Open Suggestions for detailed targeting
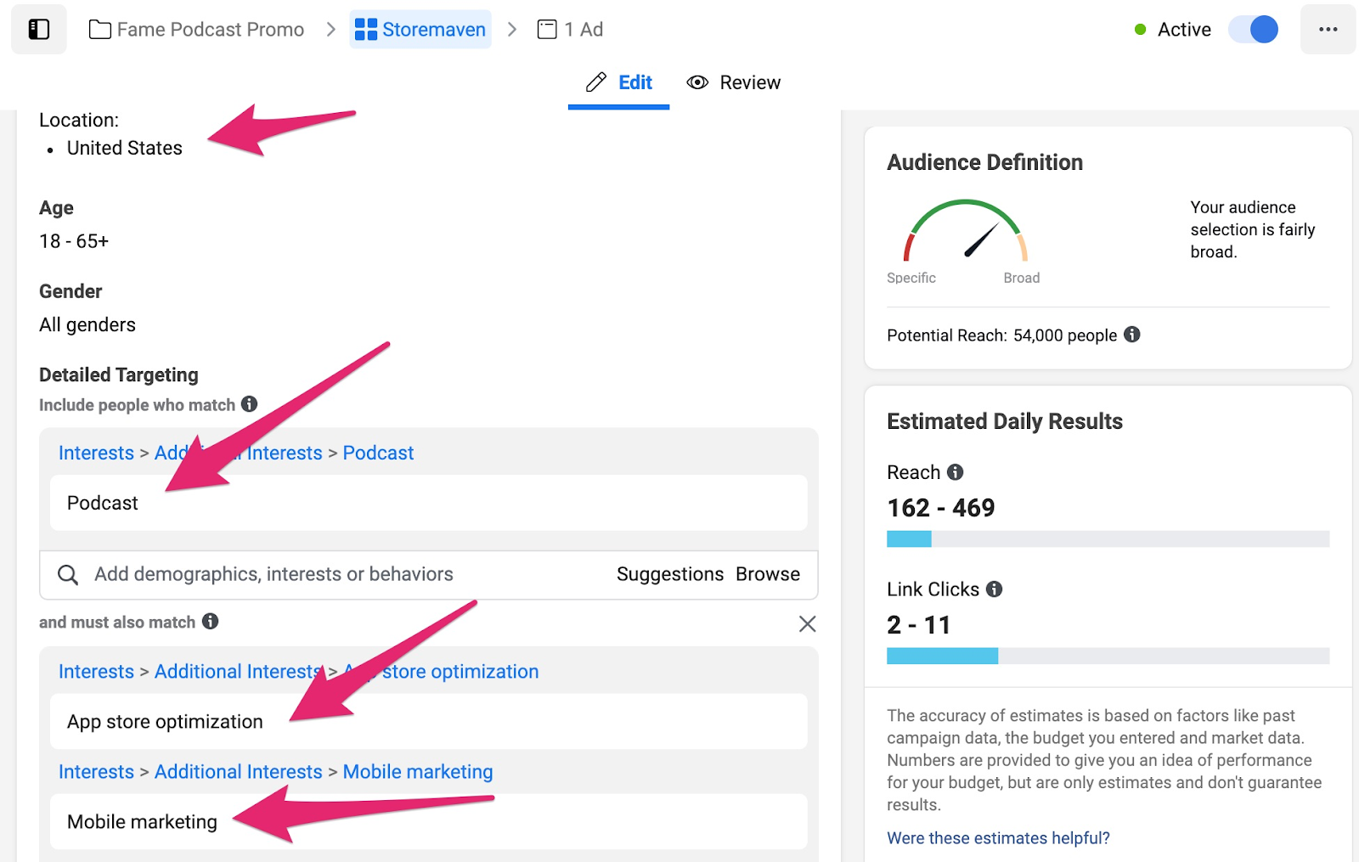Viewport: 1359px width, 862px height. pyautogui.click(x=669, y=575)
